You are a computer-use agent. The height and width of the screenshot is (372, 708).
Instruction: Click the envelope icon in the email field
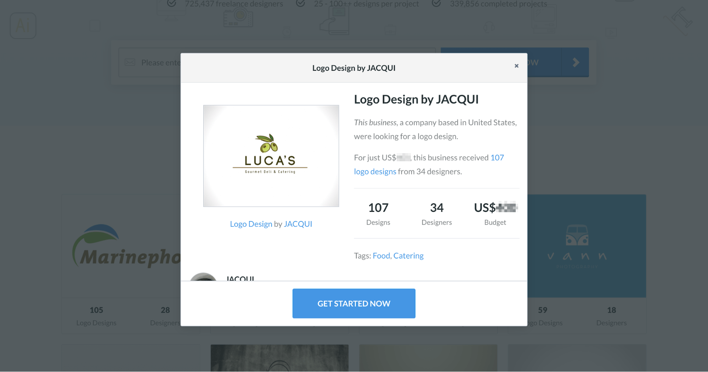pyautogui.click(x=130, y=63)
